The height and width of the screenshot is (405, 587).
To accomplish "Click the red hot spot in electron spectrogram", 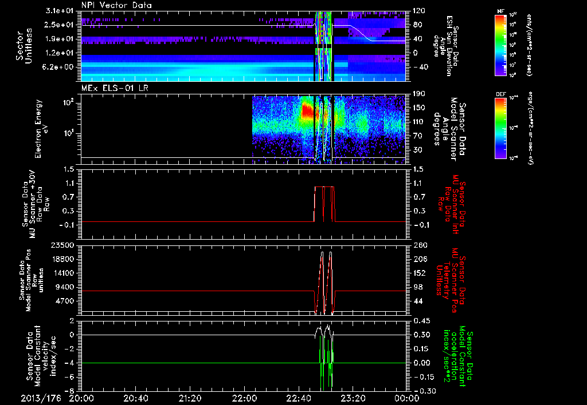I will click(x=306, y=110).
